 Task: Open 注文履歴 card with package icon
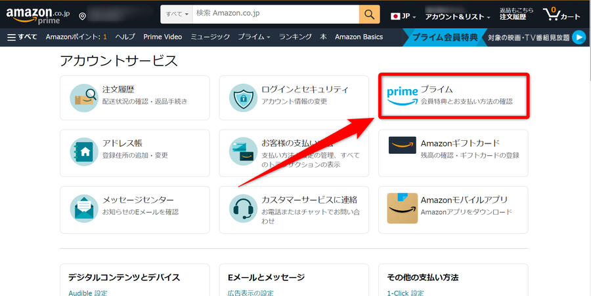pyautogui.click(x=135, y=98)
